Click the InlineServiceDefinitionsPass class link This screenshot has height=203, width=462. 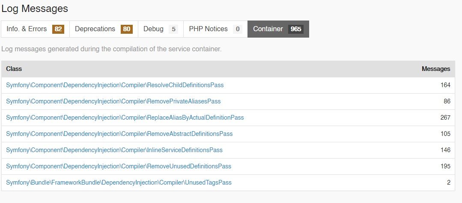click(114, 150)
